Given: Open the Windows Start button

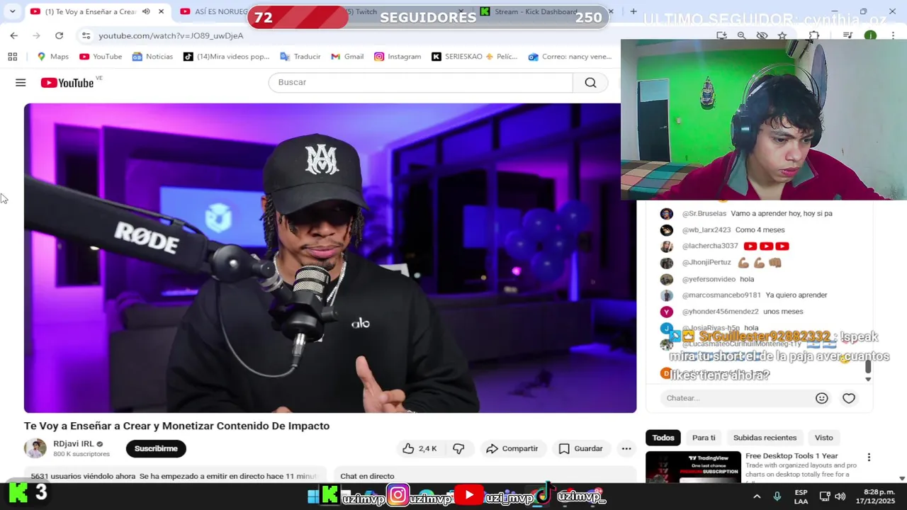Looking at the screenshot, I should 313,497.
